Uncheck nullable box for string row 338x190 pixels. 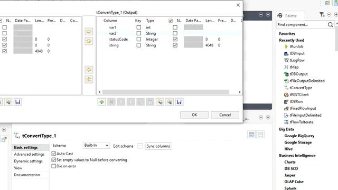point(175,45)
